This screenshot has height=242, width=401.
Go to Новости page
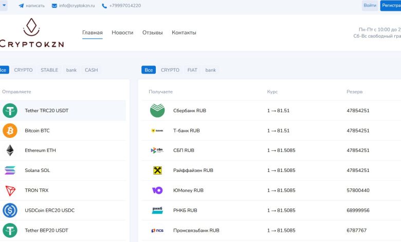[122, 32]
